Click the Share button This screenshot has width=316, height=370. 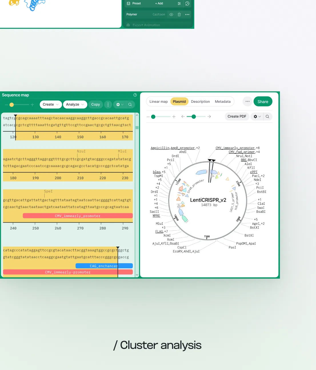tap(263, 102)
